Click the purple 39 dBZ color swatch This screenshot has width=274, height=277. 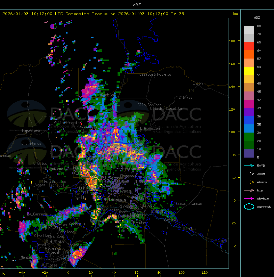(249, 112)
